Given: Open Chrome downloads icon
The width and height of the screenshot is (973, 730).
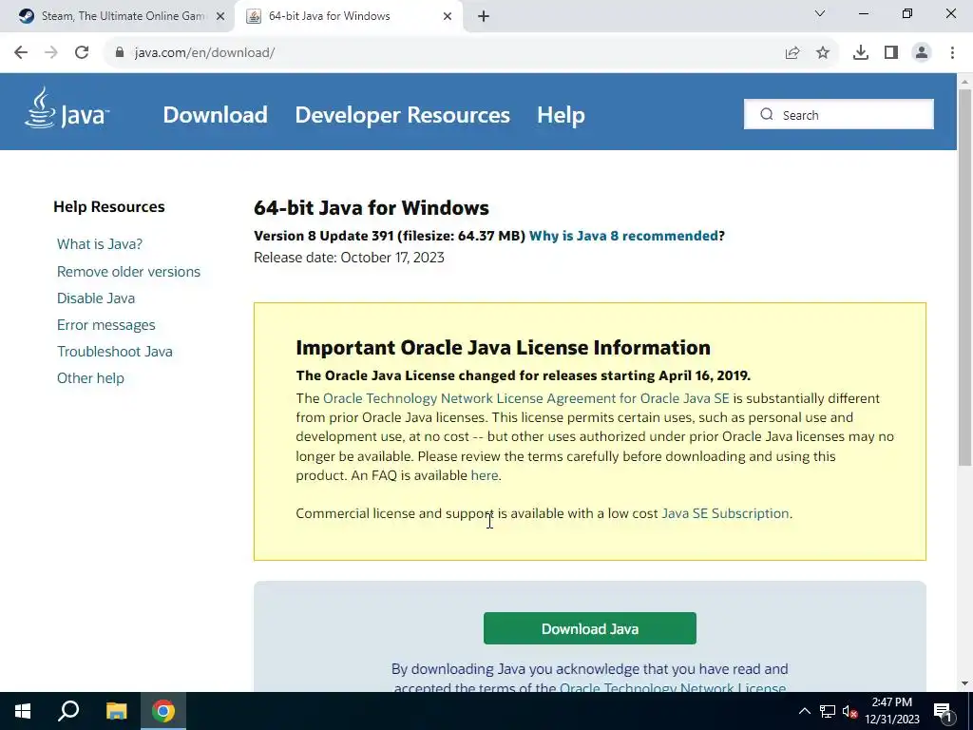Looking at the screenshot, I should click(x=861, y=53).
